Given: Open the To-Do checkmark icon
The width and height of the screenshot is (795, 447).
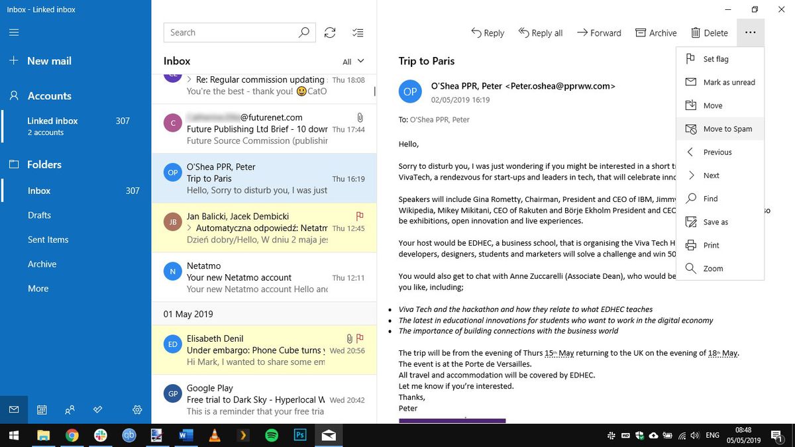Looking at the screenshot, I should tap(97, 410).
